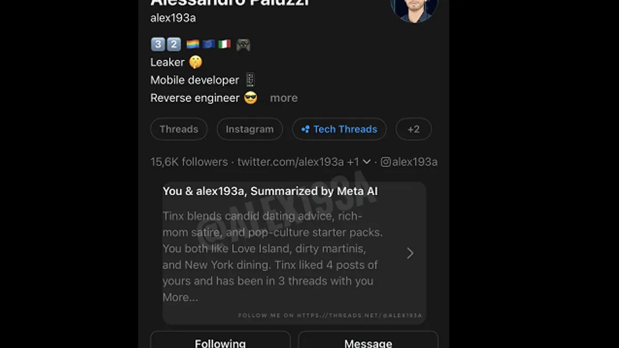This screenshot has width=619, height=348.
Task: Select the Instagram tag chip
Action: (250, 129)
